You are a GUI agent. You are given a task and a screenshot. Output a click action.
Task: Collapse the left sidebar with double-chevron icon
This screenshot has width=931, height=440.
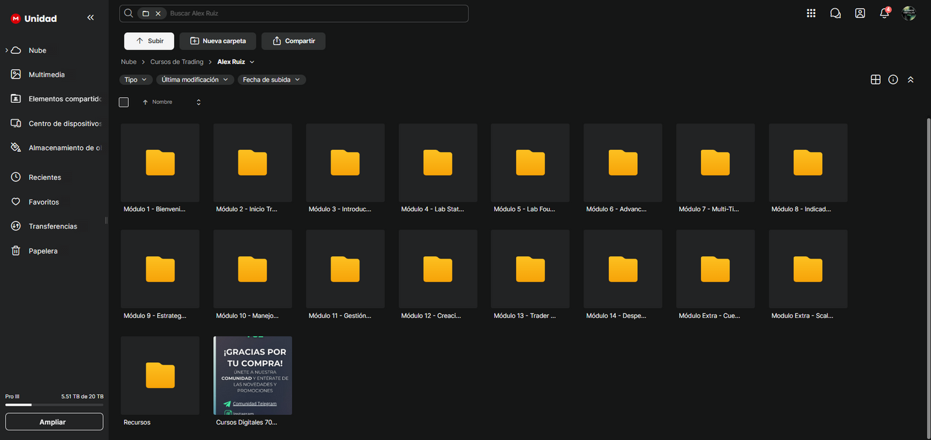tap(90, 18)
